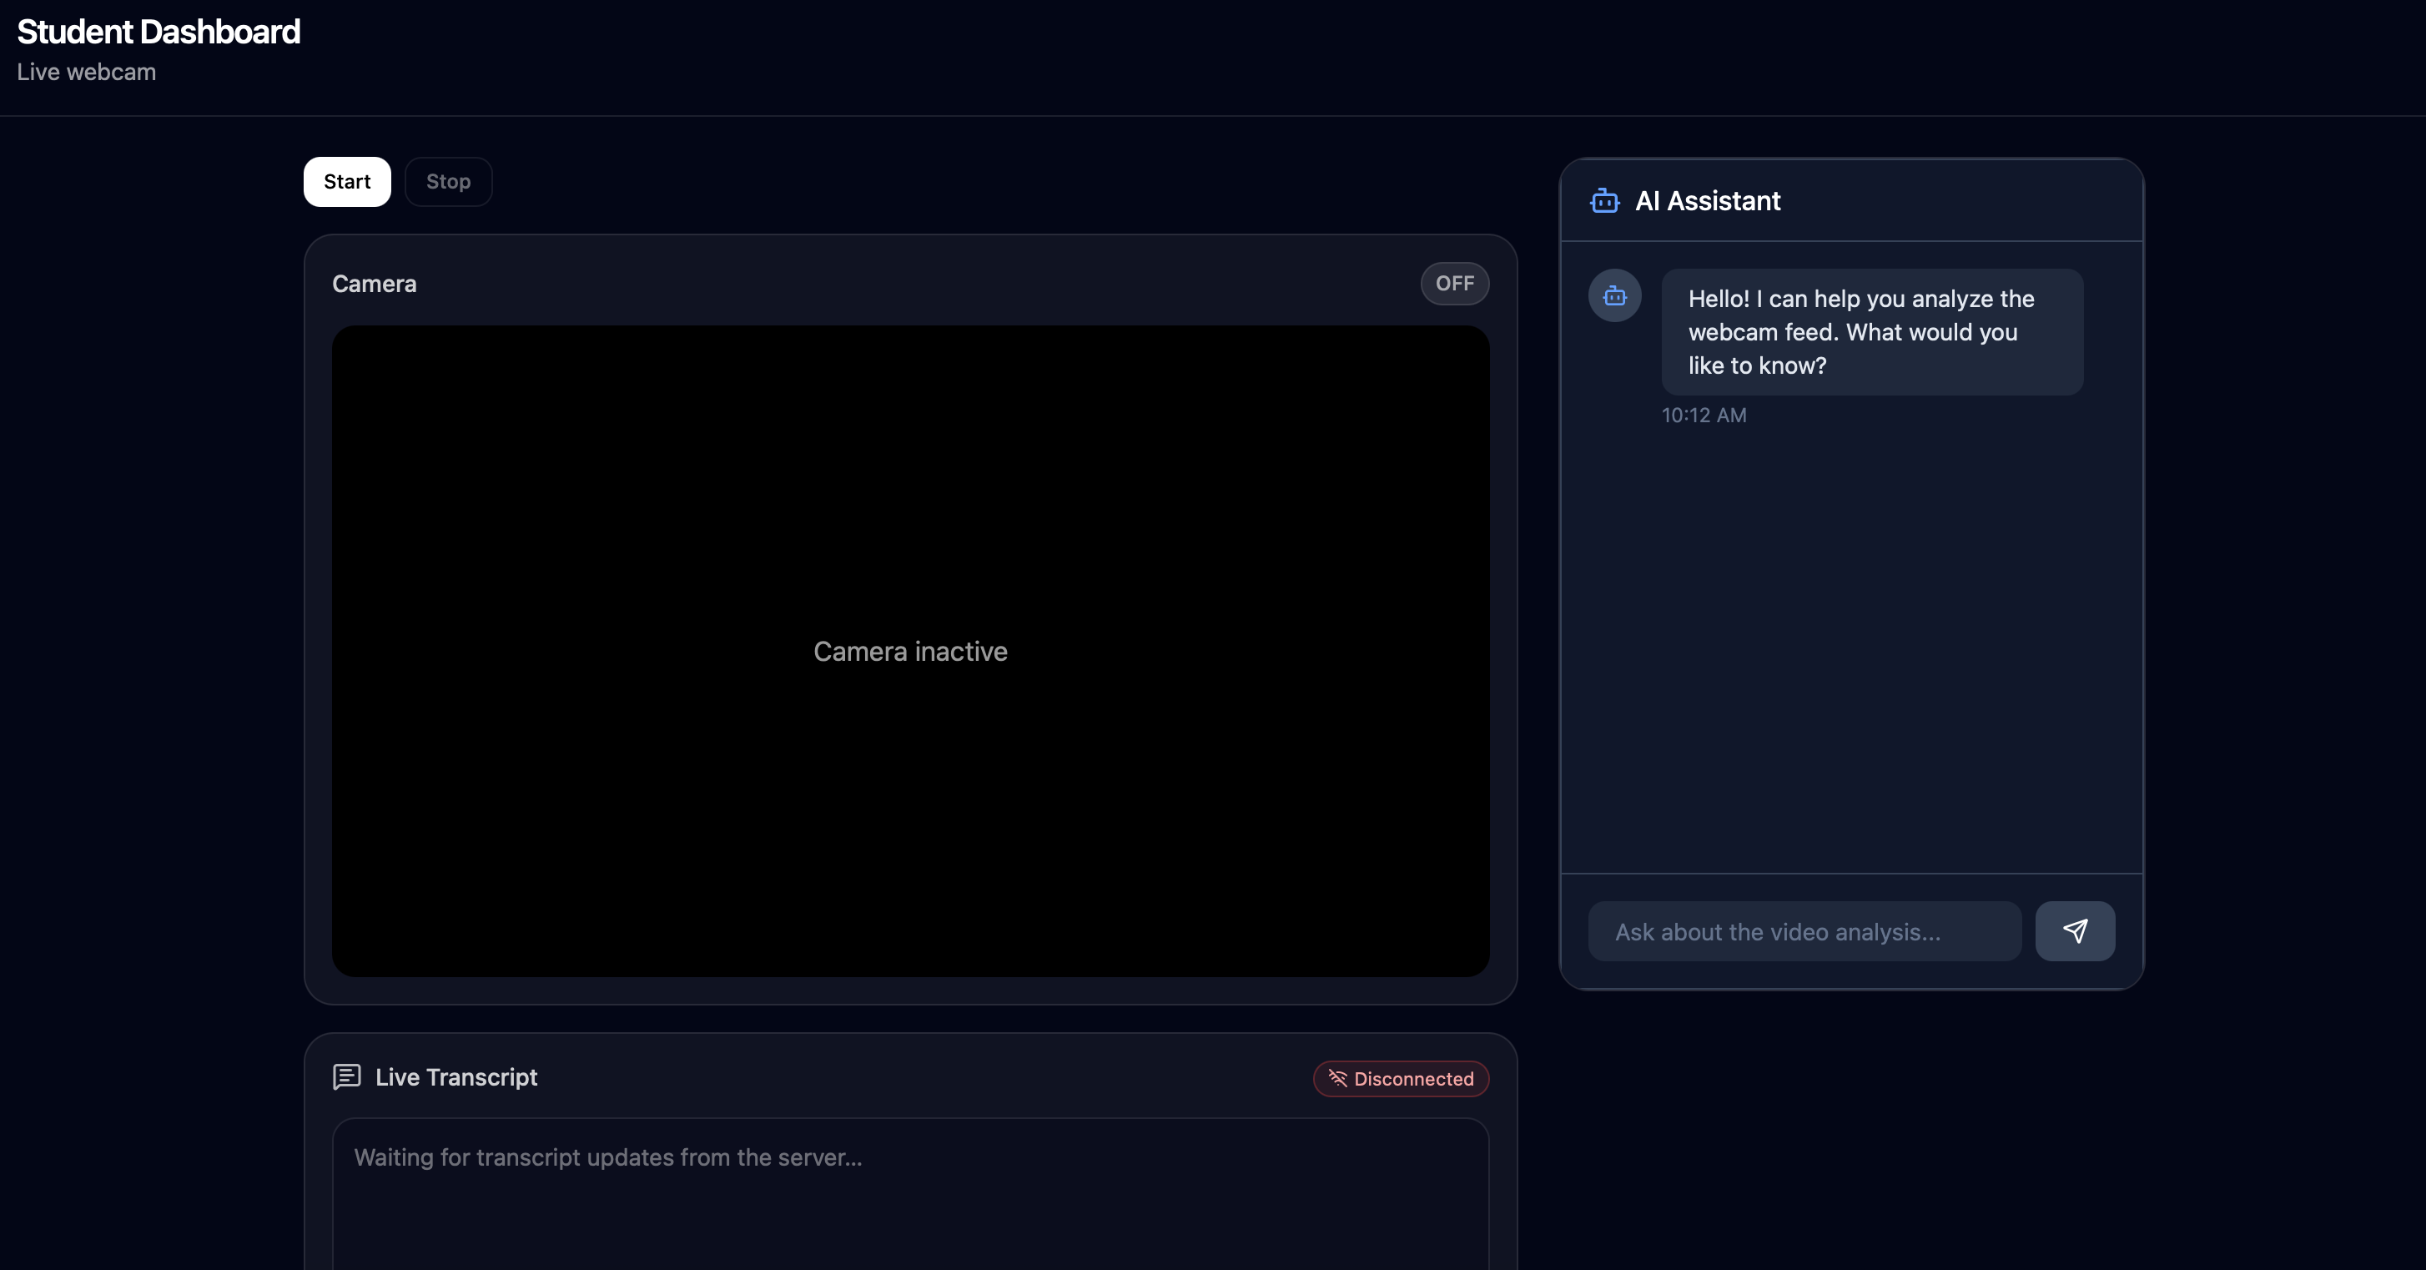
Task: Toggle the camera OFF status badge
Action: pos(1454,284)
